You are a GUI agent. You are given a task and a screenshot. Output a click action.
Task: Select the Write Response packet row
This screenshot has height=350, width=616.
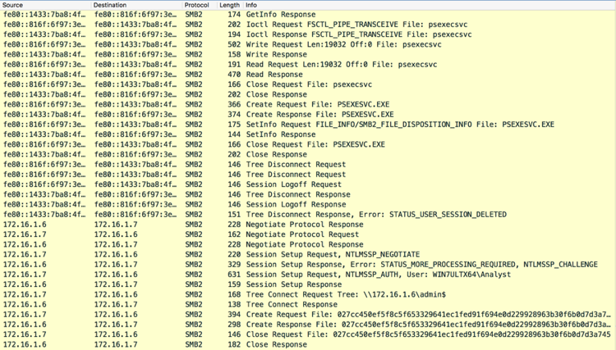pyautogui.click(x=308, y=54)
